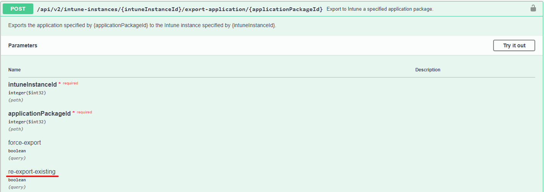Select the Parameters section heading
This screenshot has height=192, width=544.
(x=23, y=45)
